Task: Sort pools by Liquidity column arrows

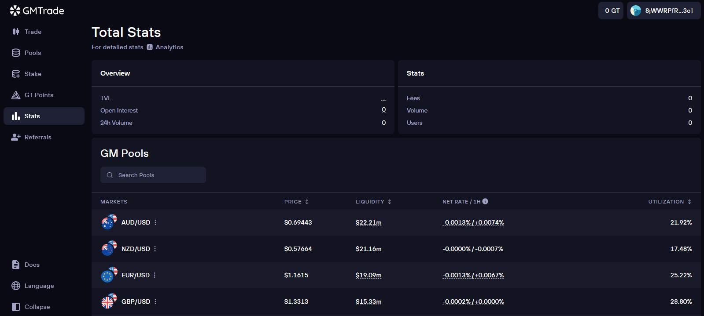Action: (390, 202)
